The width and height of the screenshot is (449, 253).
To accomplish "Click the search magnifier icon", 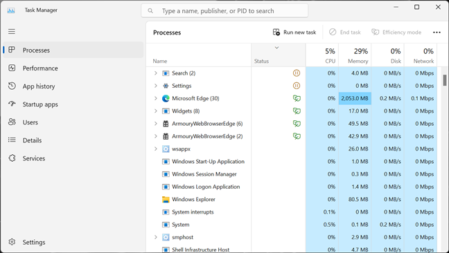I will [x=150, y=11].
